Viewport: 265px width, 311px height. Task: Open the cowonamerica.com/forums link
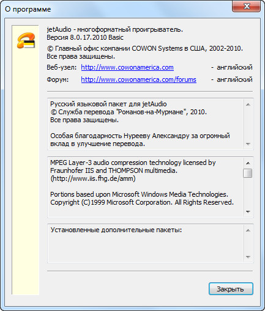pos(138,79)
